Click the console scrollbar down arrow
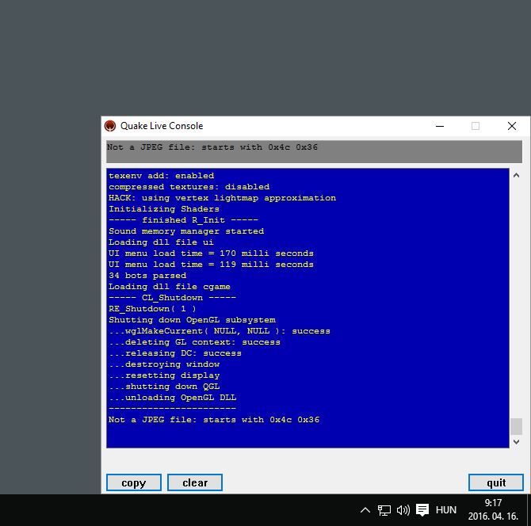This screenshot has width=531, height=526. pos(516,442)
